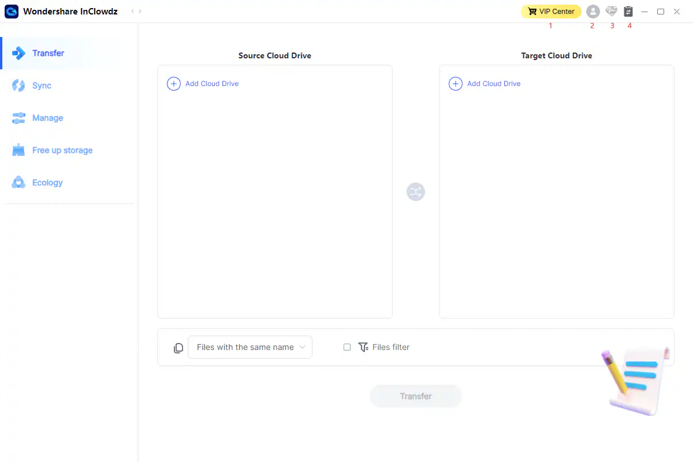The image size is (693, 462).
Task: Switch to the Sync tab
Action: pyautogui.click(x=42, y=85)
